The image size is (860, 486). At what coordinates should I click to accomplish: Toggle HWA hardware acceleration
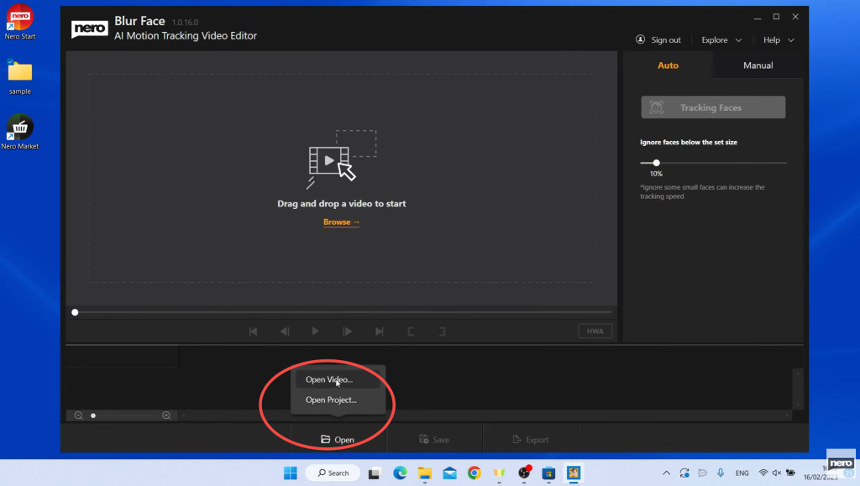coord(595,332)
